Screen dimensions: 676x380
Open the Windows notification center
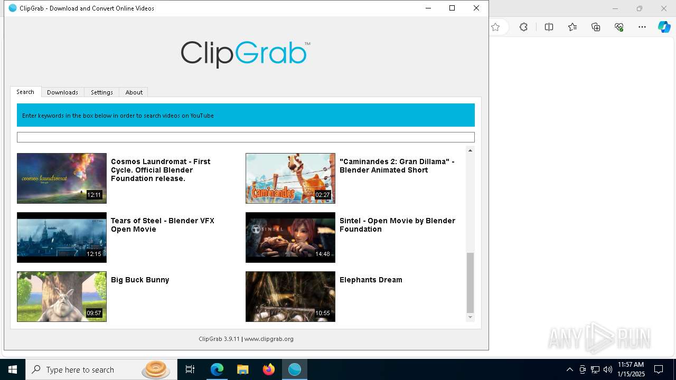coord(659,369)
